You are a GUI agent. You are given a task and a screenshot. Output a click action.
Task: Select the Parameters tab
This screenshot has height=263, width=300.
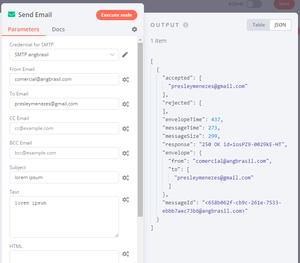pos(23,29)
